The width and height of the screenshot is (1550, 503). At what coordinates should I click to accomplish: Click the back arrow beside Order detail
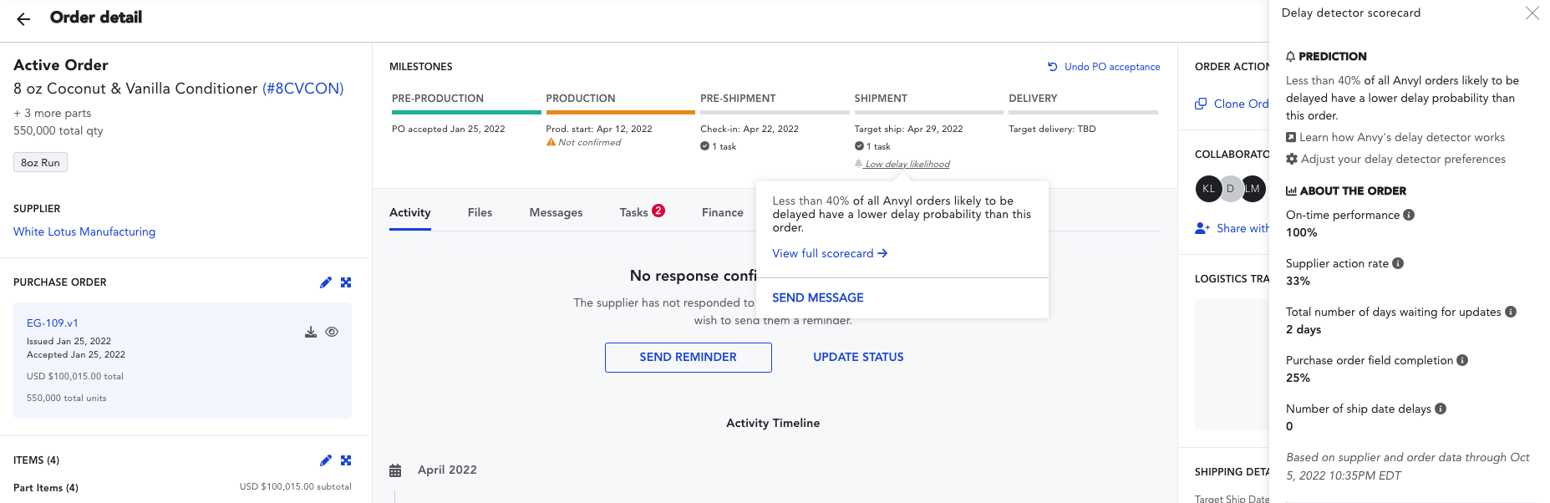pos(23,18)
